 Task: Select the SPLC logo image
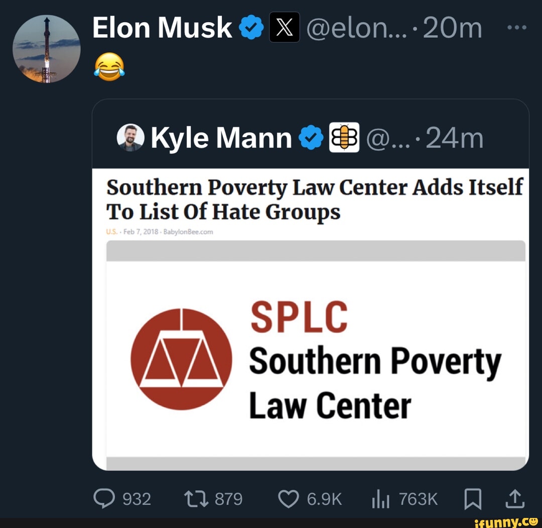click(181, 358)
